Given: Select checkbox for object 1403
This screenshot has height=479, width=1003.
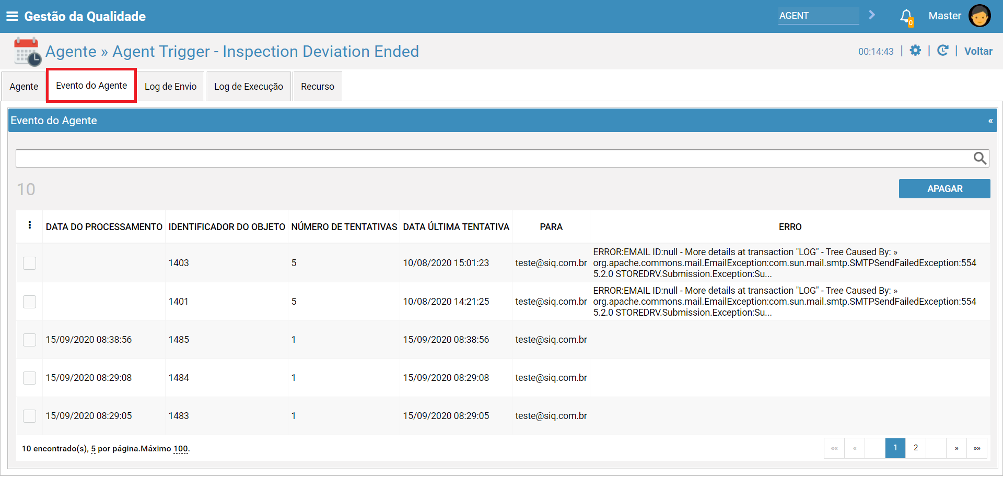Looking at the screenshot, I should (x=30, y=263).
